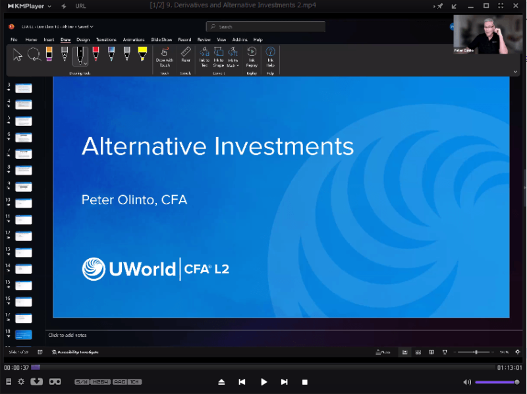The height and width of the screenshot is (394, 527).
Task: Toggle the S/W decoder indicator
Action: click(x=82, y=382)
